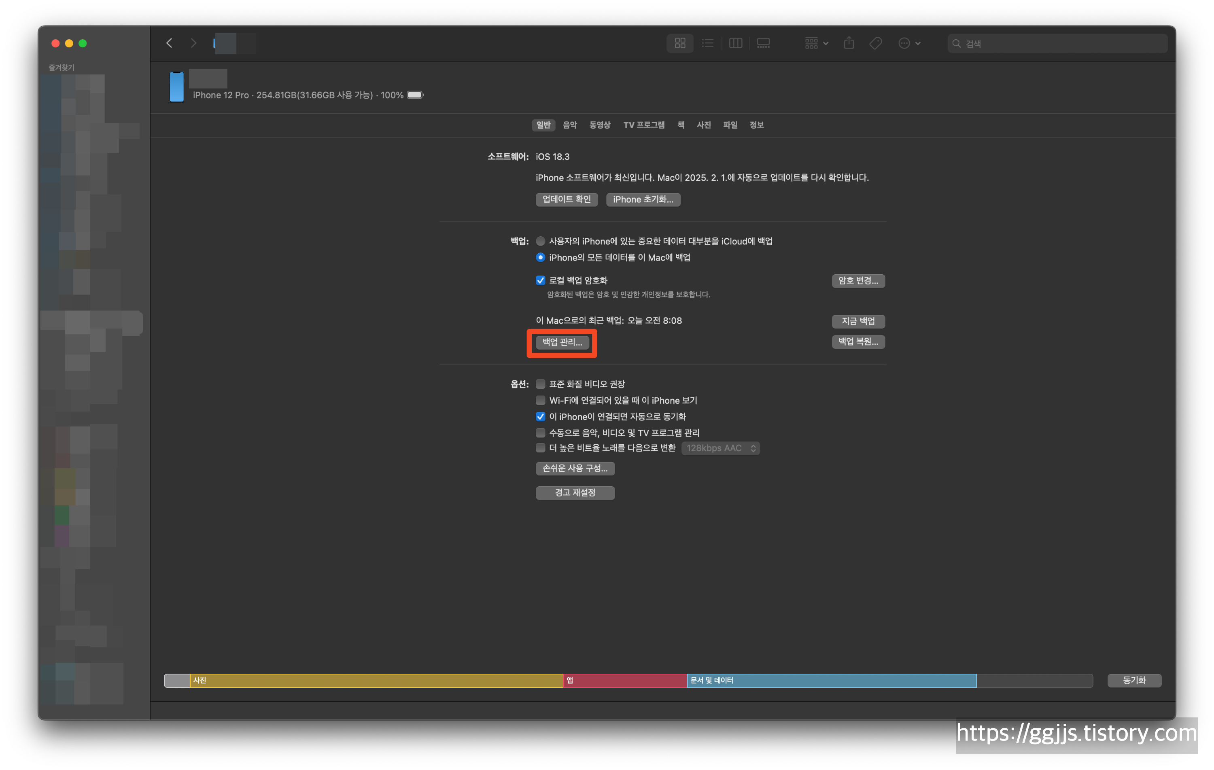The width and height of the screenshot is (1214, 770).
Task: Click the 백업 관리... button
Action: (x=562, y=342)
